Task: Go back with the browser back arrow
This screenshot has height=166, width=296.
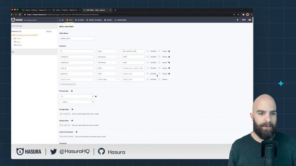Action: 12,14
